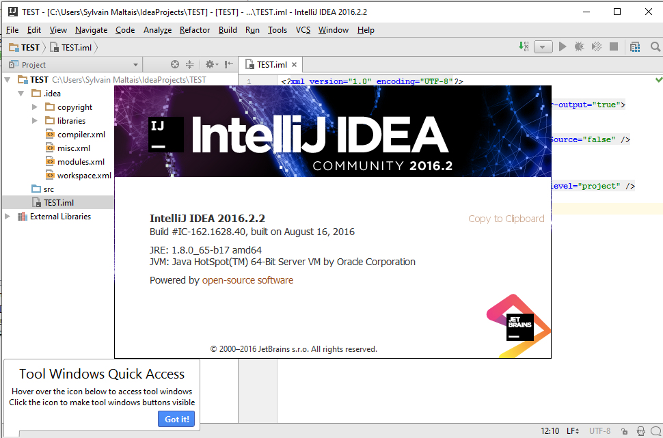Open the VCS menu

click(x=303, y=29)
